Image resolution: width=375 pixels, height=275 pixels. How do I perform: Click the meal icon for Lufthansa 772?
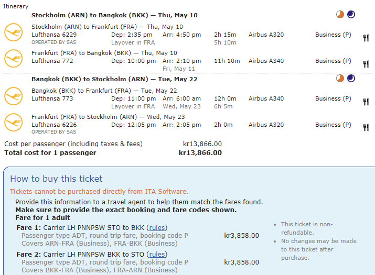click(x=366, y=64)
